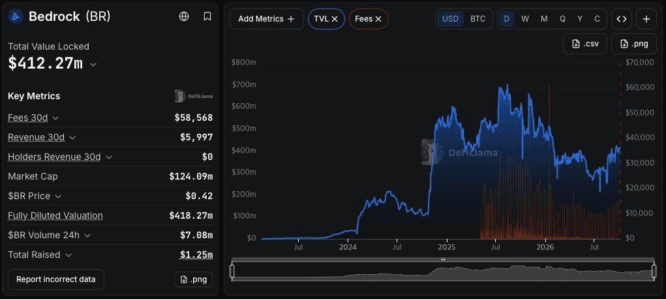Click Fully Diluted Valuation label
This screenshot has width=666, height=299.
click(x=55, y=215)
